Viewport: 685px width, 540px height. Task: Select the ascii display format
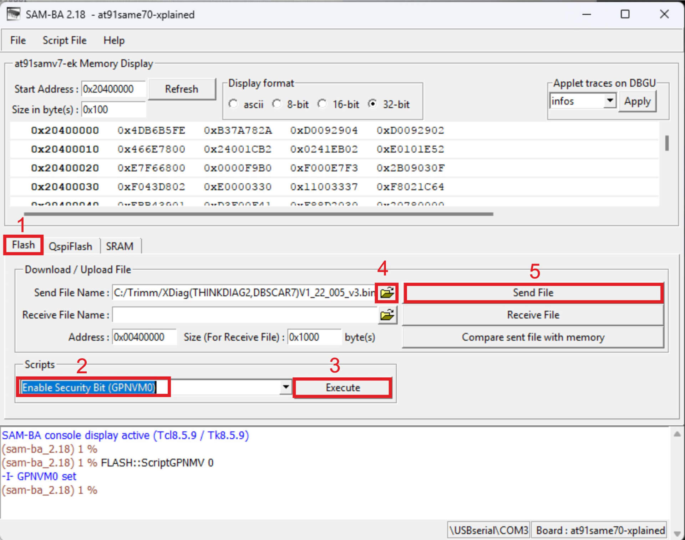pos(233,104)
